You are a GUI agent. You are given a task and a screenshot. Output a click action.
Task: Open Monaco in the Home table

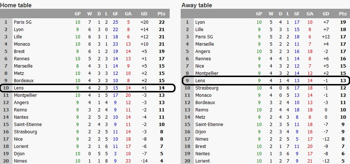click(22, 44)
